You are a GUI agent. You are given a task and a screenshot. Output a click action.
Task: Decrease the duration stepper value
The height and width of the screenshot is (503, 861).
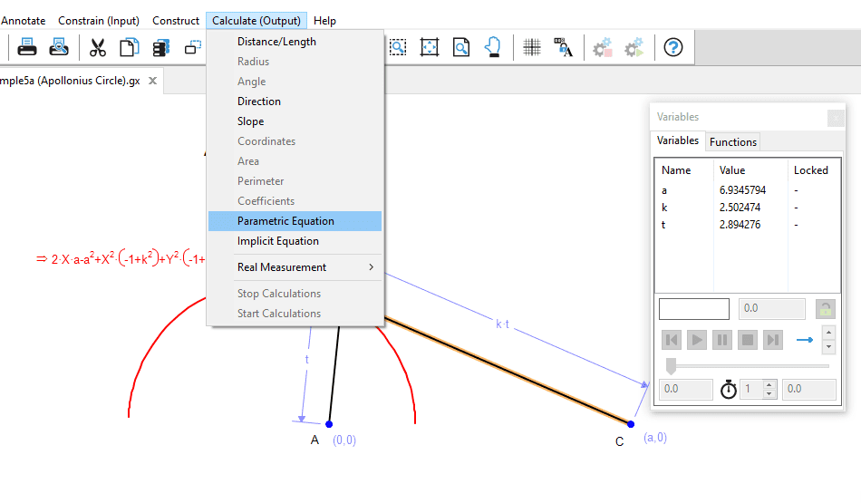pyautogui.click(x=769, y=393)
